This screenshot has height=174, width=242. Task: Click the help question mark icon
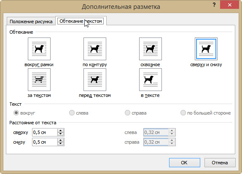tap(214, 5)
